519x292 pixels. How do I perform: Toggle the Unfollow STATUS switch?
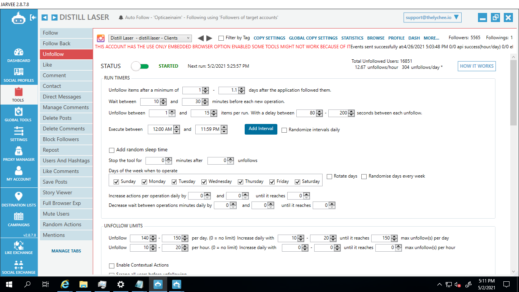click(x=140, y=66)
